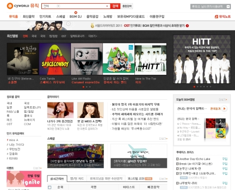
Task: Open the SPACECOWBOY album cover
Action: [x=55, y=59]
